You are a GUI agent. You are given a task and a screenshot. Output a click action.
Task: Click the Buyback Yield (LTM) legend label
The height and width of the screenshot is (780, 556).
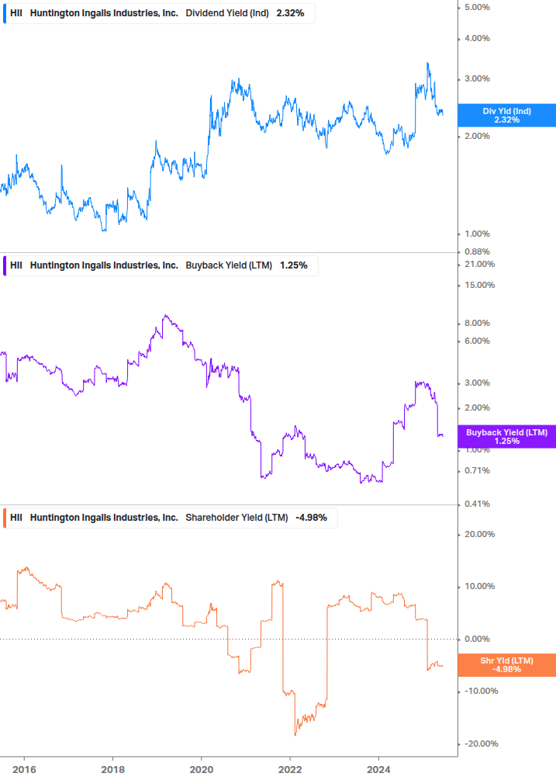click(x=229, y=265)
